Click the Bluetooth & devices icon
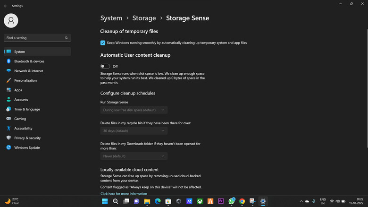 (x=8, y=61)
